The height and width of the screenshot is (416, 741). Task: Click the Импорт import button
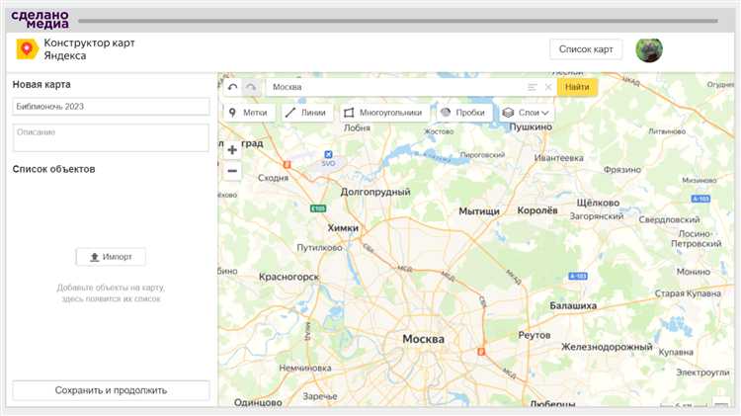(x=111, y=257)
